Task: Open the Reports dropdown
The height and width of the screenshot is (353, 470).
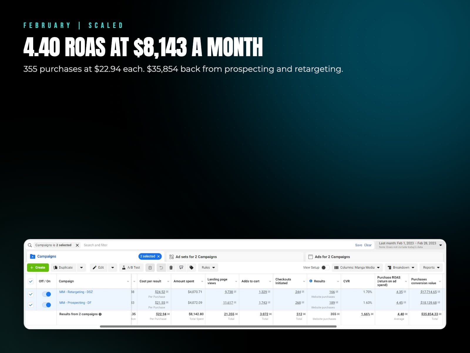Action: (431, 267)
